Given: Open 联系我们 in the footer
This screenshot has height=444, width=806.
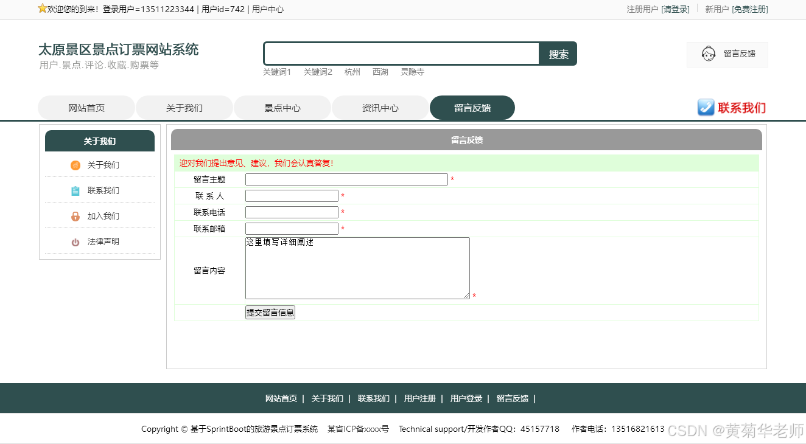Looking at the screenshot, I should [x=374, y=399].
